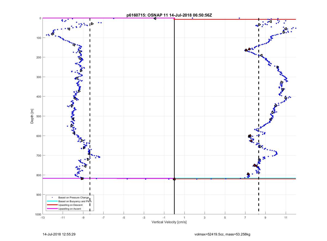The width and height of the screenshot is (327, 241).
Task: Click velocity axis tick label positive '1'
Action: [x=184, y=218]
